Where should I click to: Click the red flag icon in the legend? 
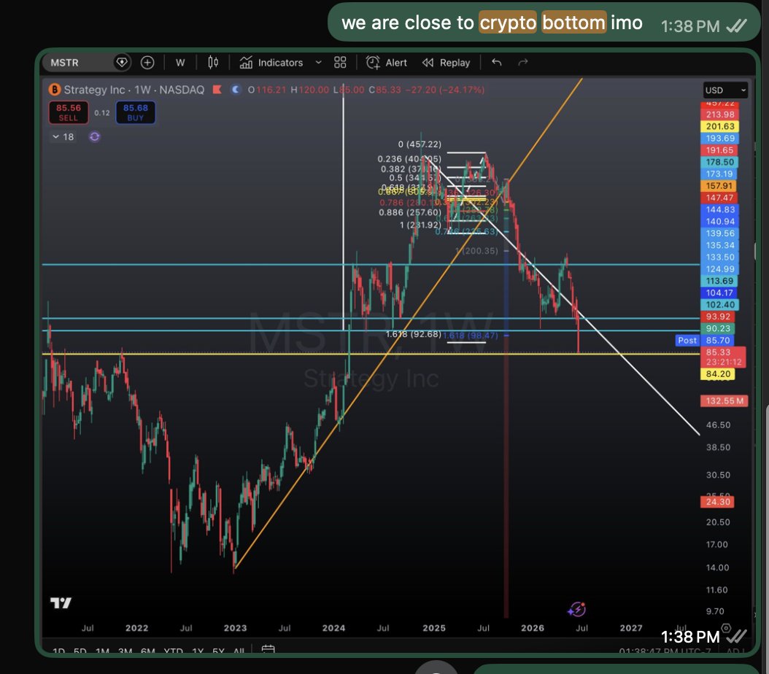click(x=217, y=90)
